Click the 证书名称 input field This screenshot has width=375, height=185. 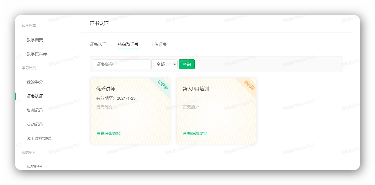click(x=121, y=64)
